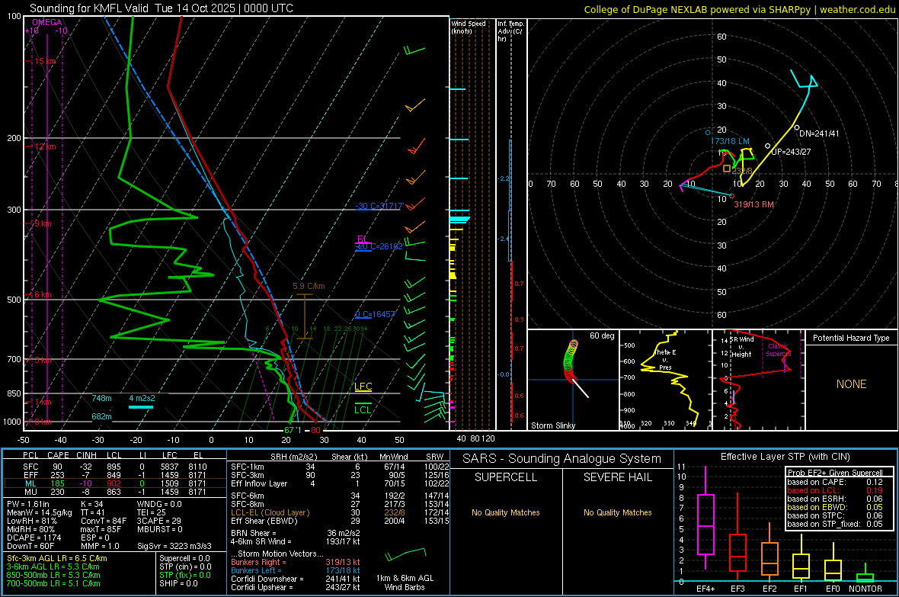The width and height of the screenshot is (899, 597).
Task: Click the '700-500mb LR = 5.1 C/km' line
Action: [x=53, y=583]
